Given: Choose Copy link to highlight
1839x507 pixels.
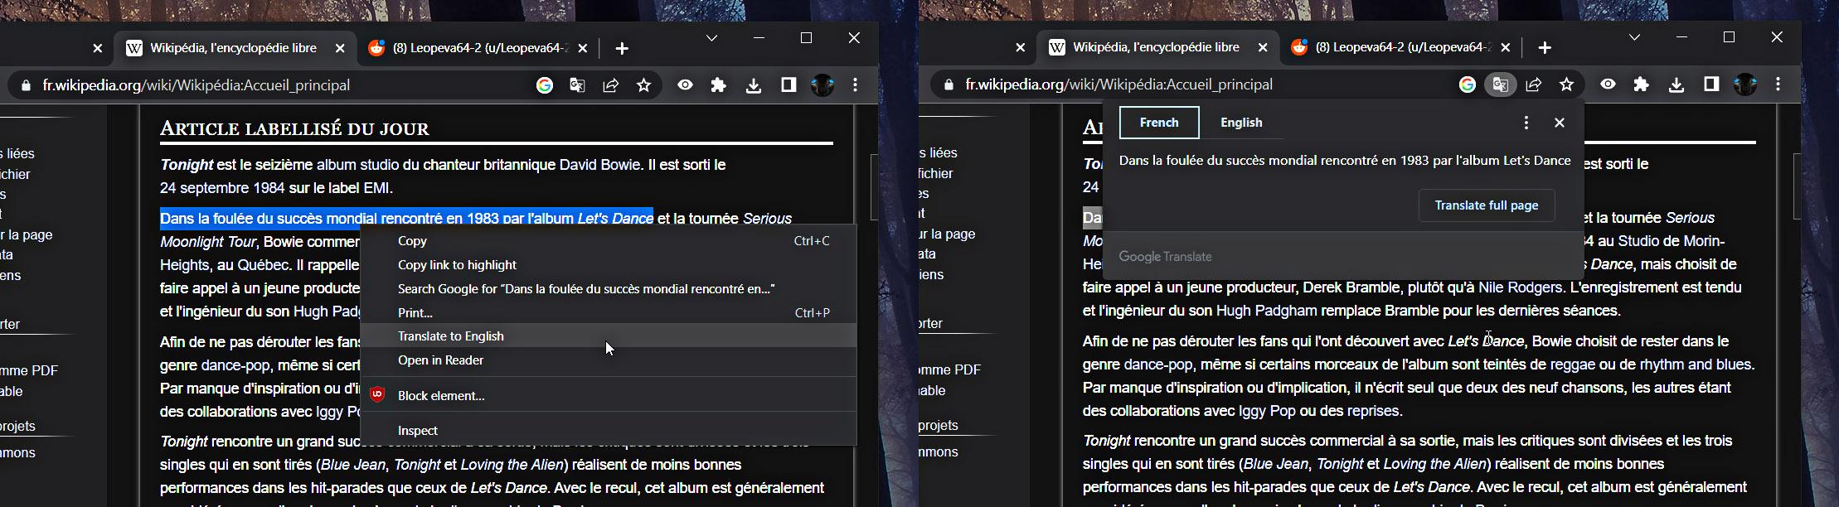Looking at the screenshot, I should 609,265.
